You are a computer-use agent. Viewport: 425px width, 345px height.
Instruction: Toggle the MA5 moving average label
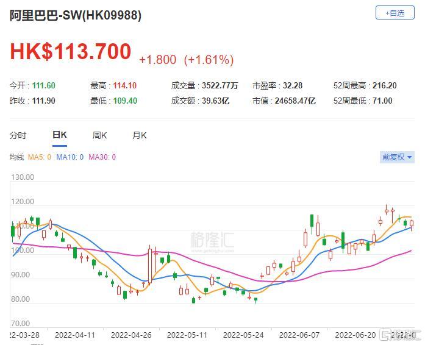tap(40, 157)
